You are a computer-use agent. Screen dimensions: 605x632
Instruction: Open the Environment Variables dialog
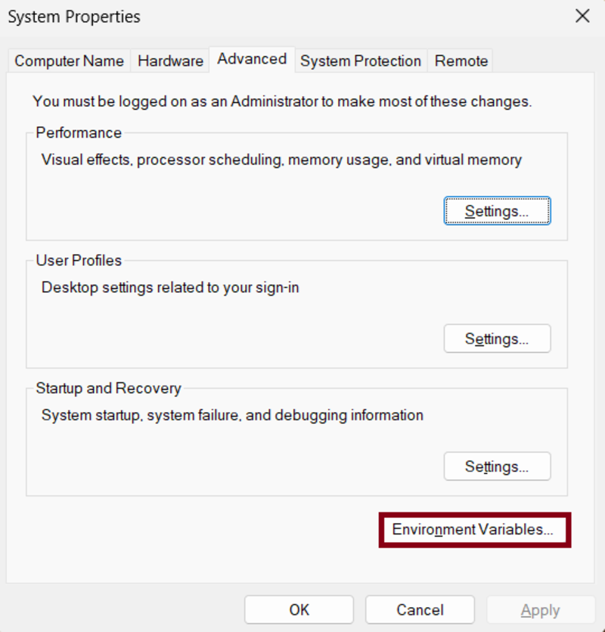(x=474, y=529)
